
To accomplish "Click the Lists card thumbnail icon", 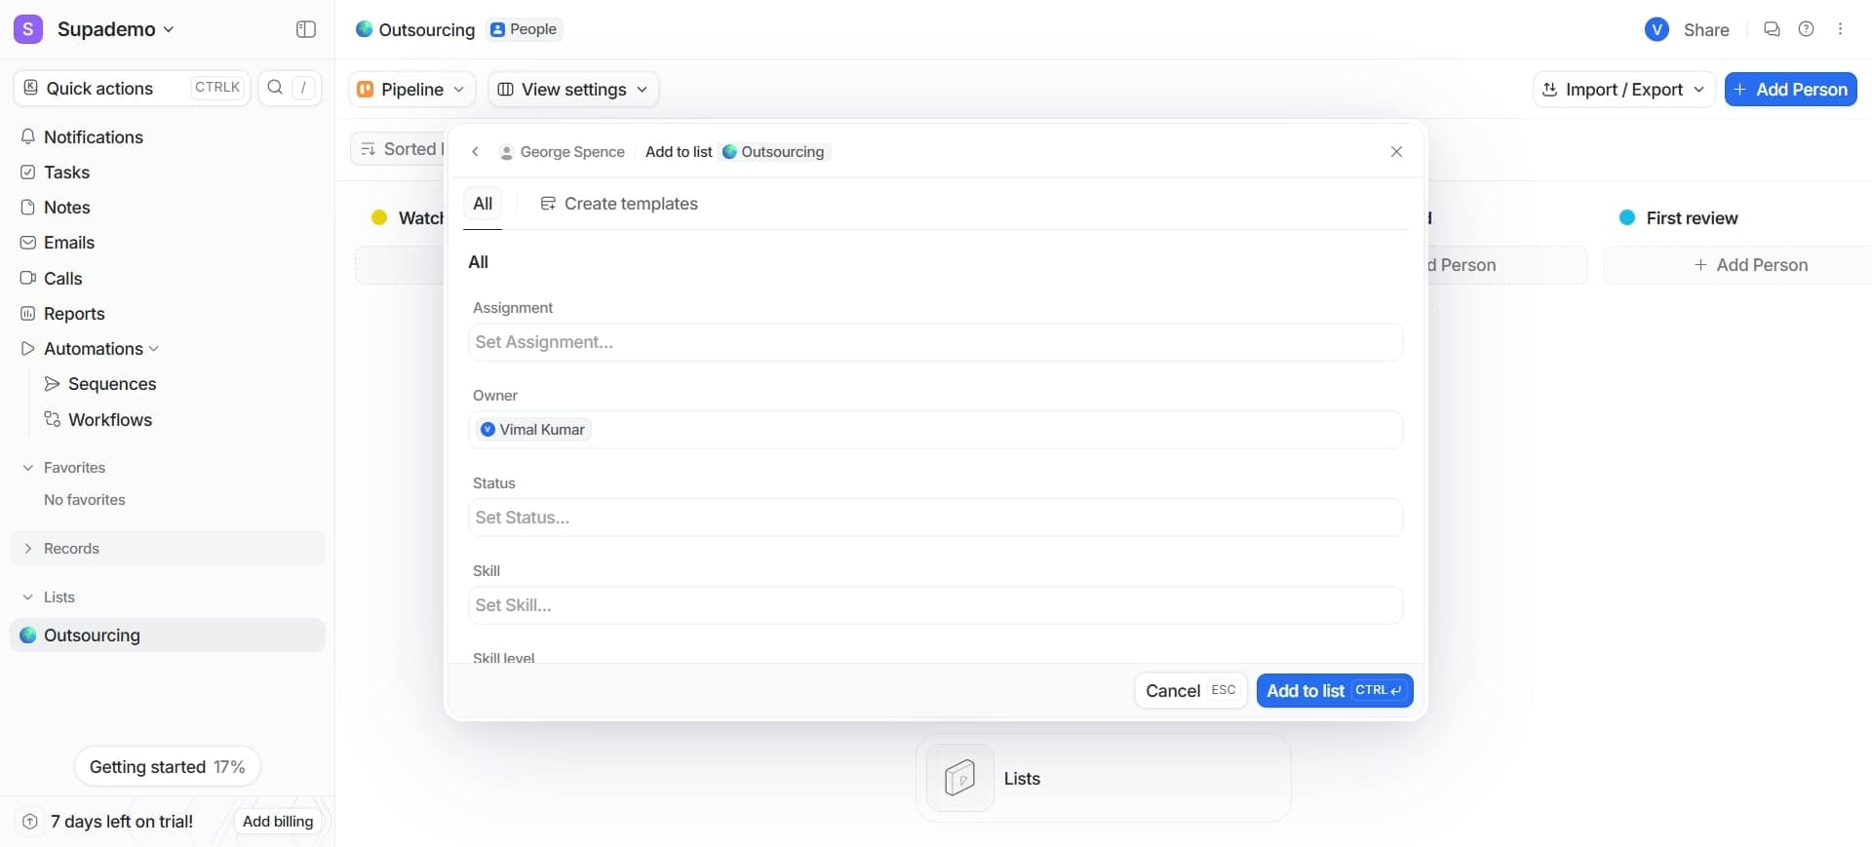I will 960,778.
